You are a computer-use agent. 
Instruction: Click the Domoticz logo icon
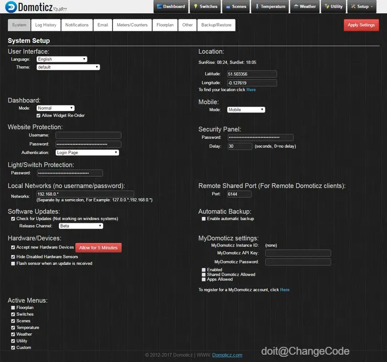tap(11, 7)
